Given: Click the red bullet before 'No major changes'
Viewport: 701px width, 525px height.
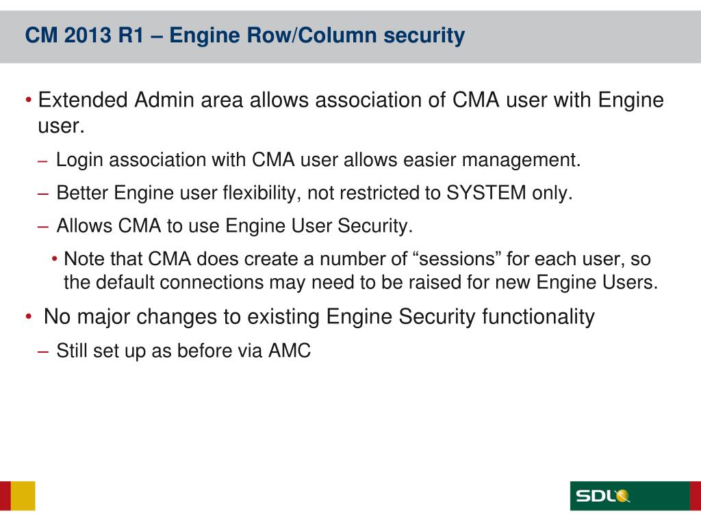Looking at the screenshot, I should pos(29,317).
